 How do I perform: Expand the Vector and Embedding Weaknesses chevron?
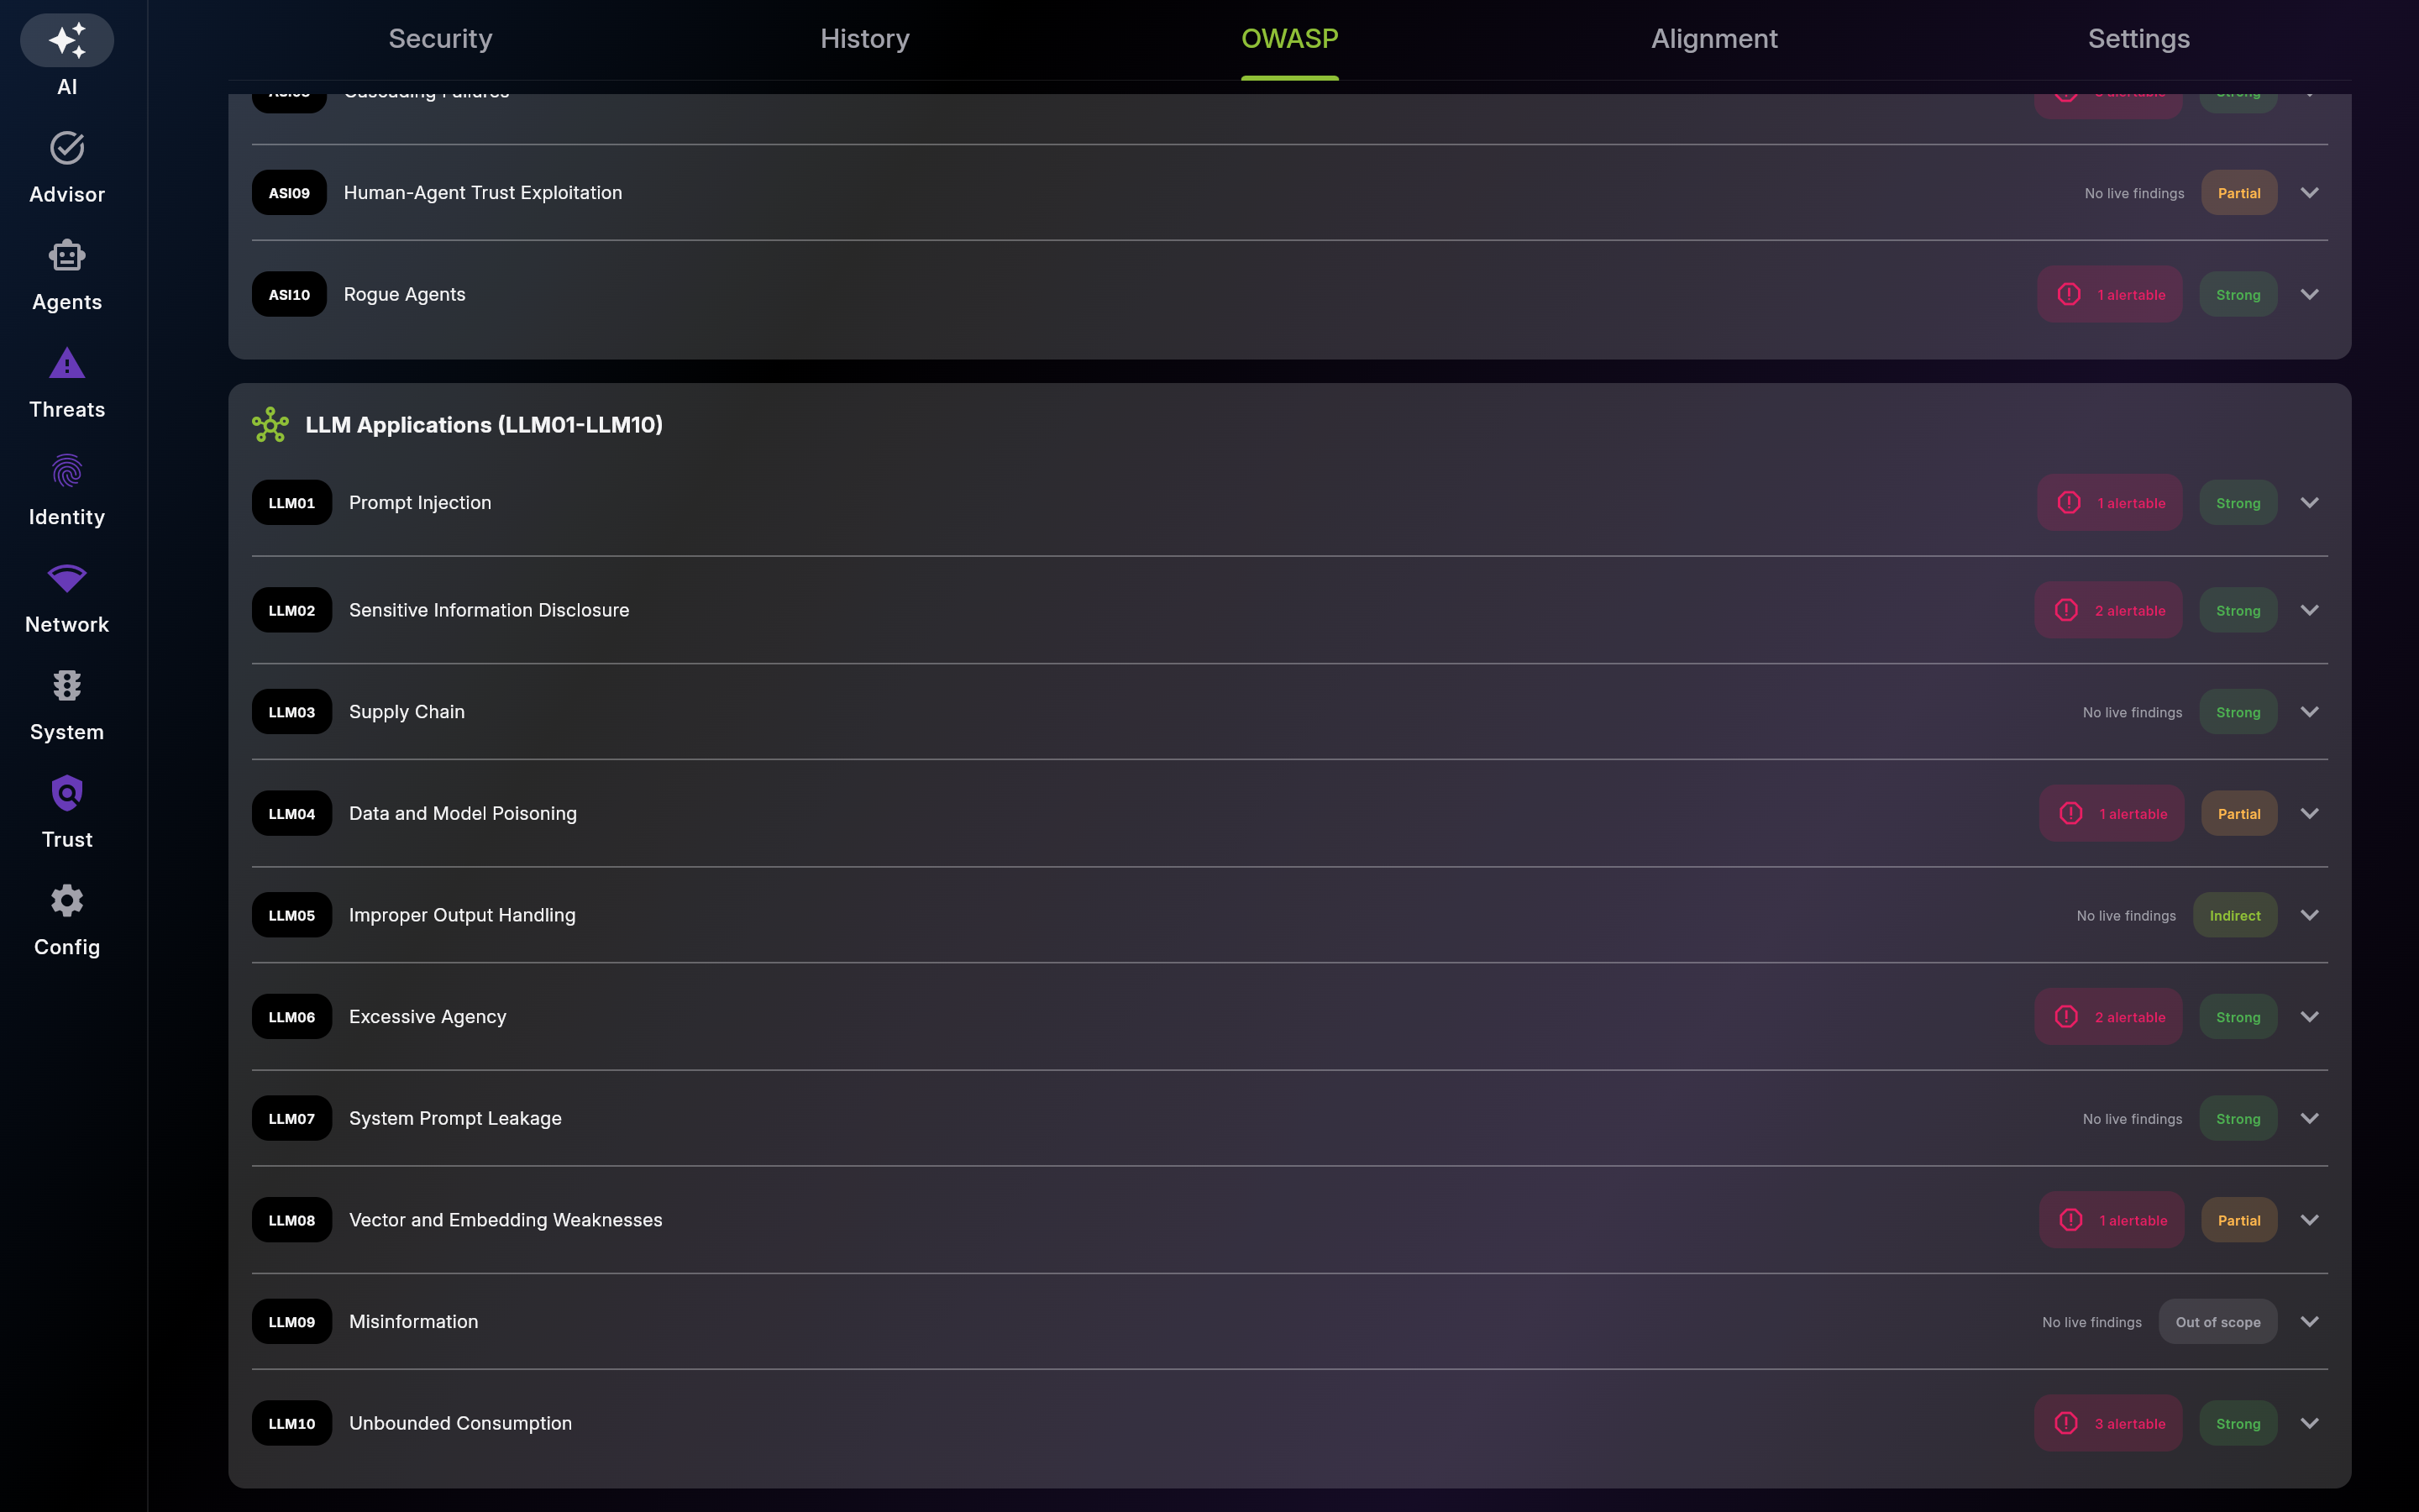click(2310, 1220)
